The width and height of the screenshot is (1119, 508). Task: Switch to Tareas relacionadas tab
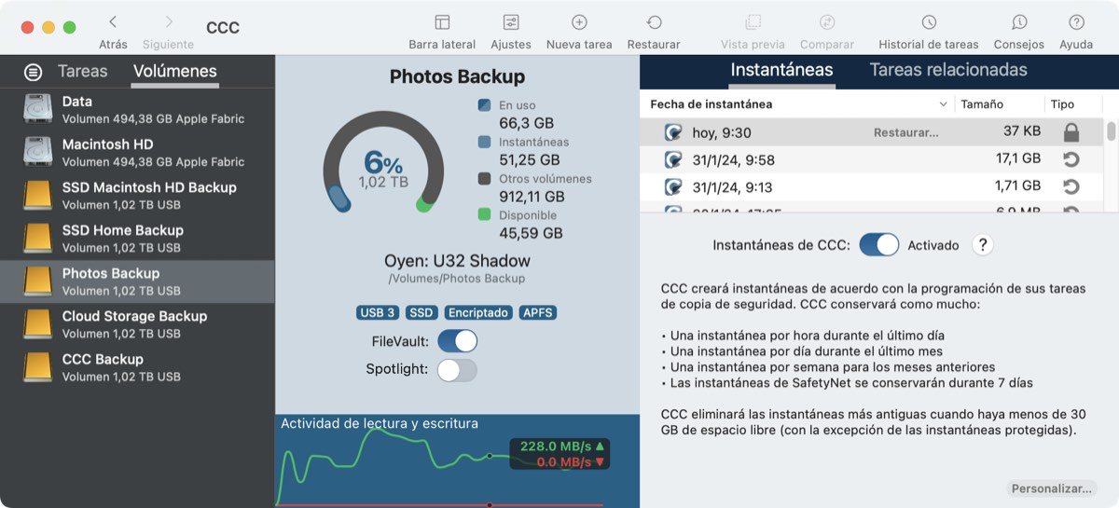948,70
